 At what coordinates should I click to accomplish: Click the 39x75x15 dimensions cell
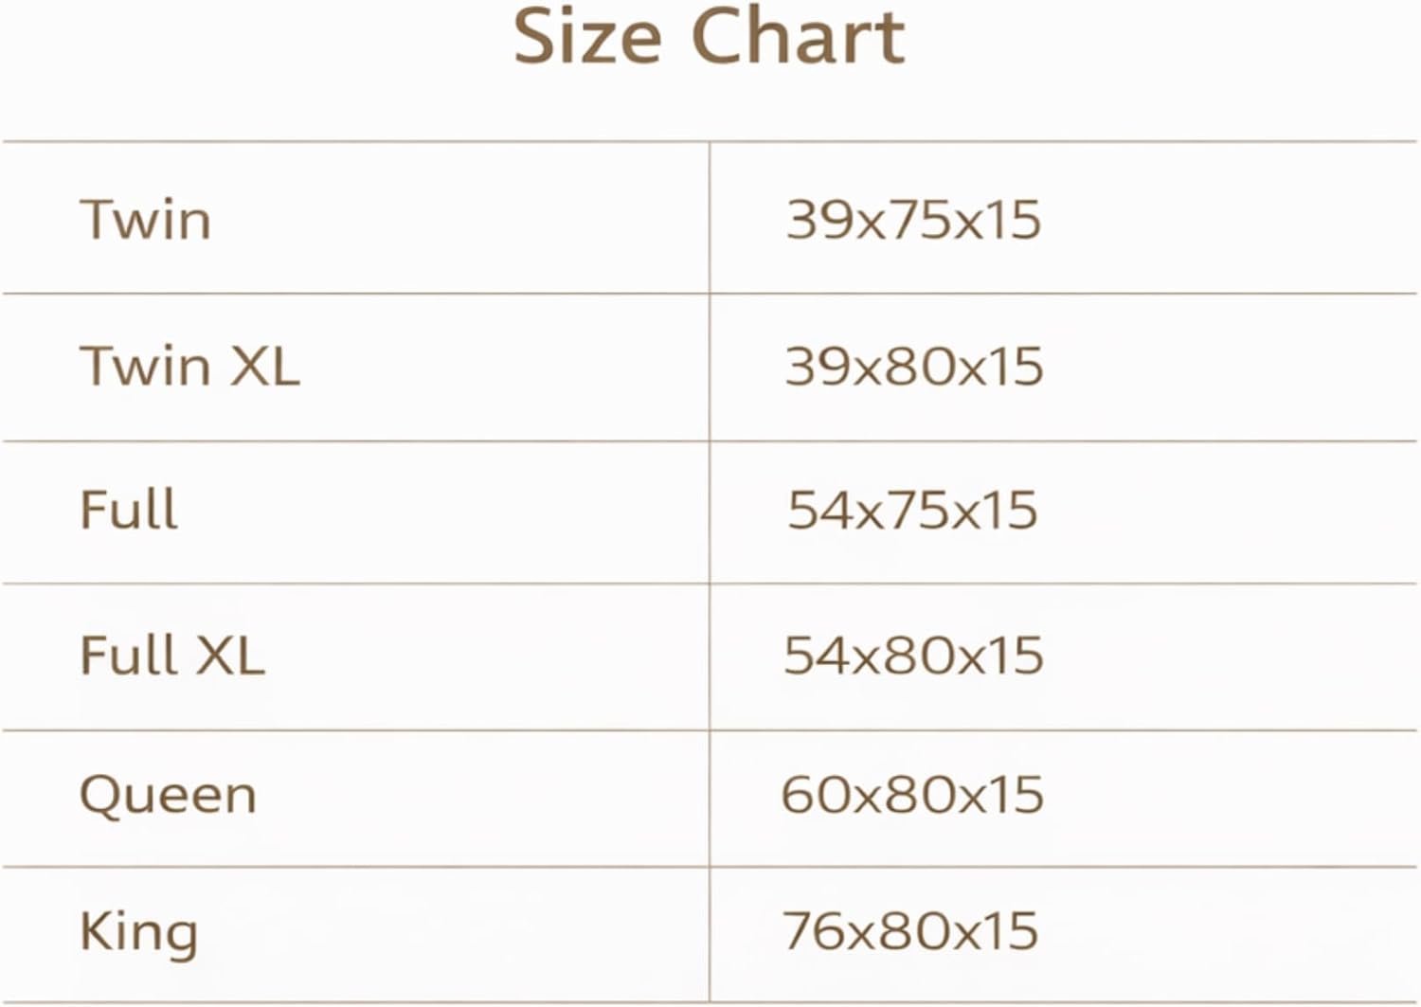click(913, 221)
